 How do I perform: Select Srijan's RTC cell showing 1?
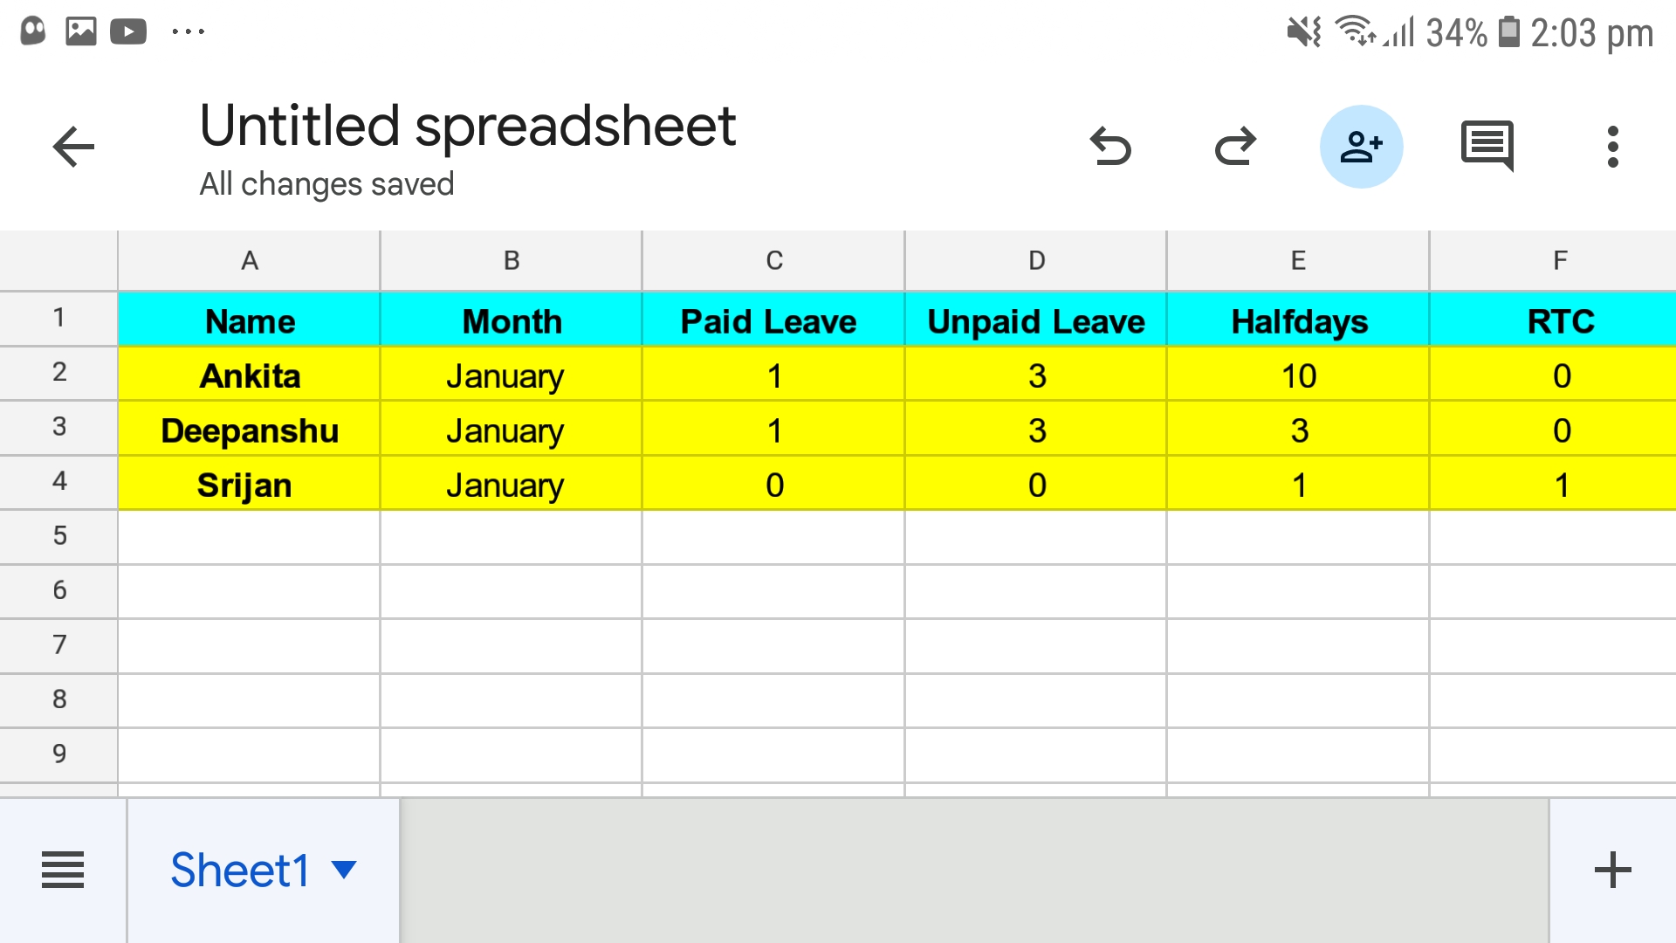pos(1560,485)
